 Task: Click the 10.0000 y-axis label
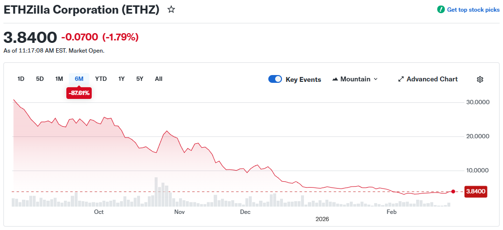click(477, 171)
